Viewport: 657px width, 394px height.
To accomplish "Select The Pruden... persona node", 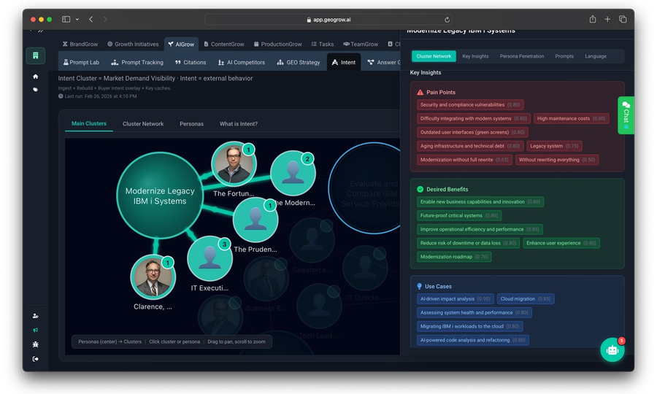I will 255,220.
